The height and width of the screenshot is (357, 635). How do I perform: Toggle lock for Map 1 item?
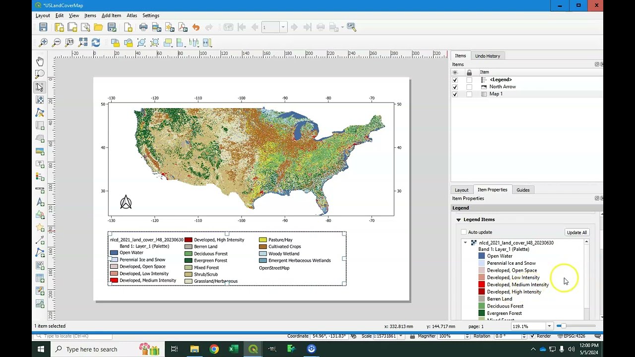(x=469, y=94)
